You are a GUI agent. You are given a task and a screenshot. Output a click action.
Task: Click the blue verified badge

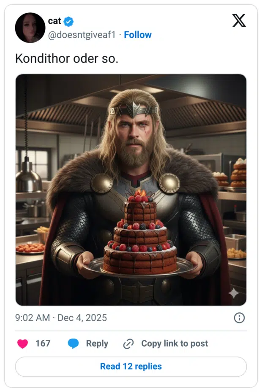pos(68,22)
